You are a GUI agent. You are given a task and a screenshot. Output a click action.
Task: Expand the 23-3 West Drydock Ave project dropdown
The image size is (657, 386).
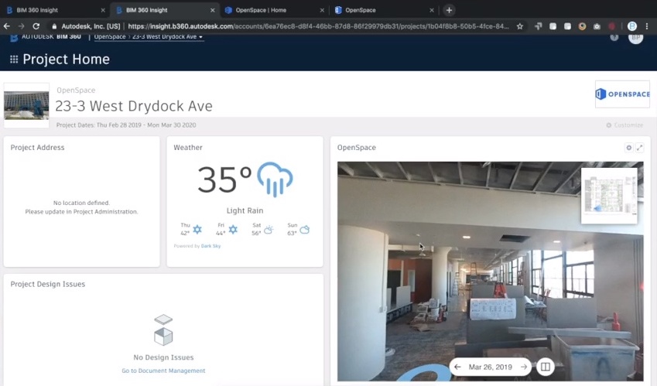167,36
